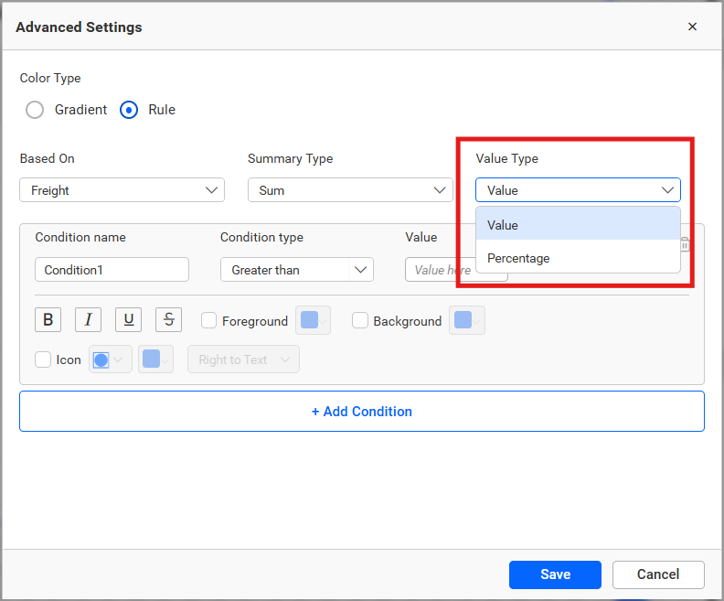Toggle bold formatting for the condition

pos(48,320)
